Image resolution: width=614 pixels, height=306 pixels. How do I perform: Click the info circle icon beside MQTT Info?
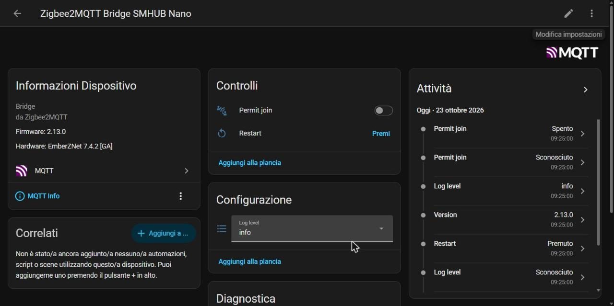pyautogui.click(x=20, y=196)
